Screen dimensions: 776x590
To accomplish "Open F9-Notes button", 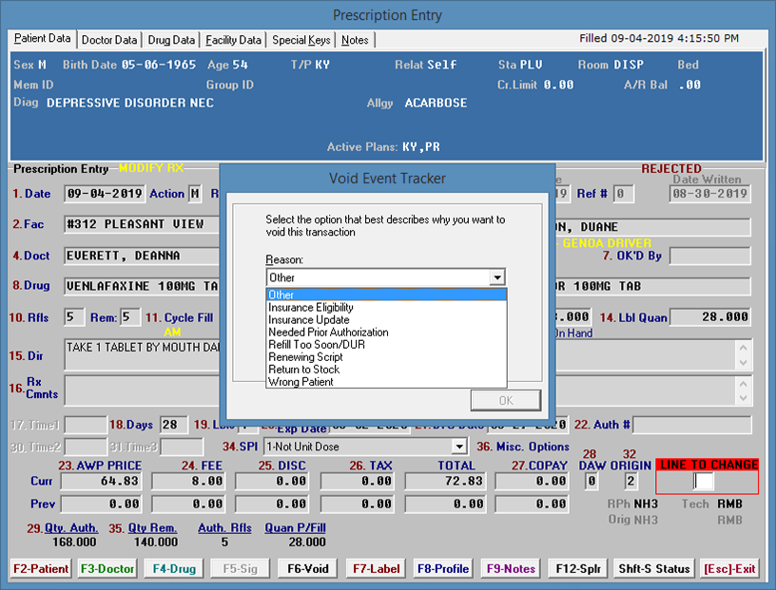I will tap(510, 569).
